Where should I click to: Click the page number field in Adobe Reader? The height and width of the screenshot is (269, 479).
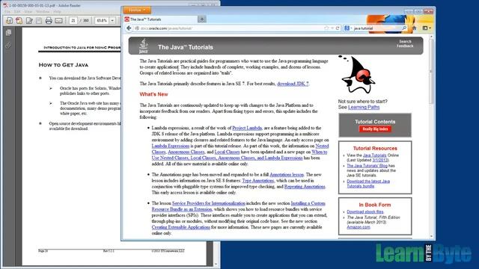(x=73, y=20)
